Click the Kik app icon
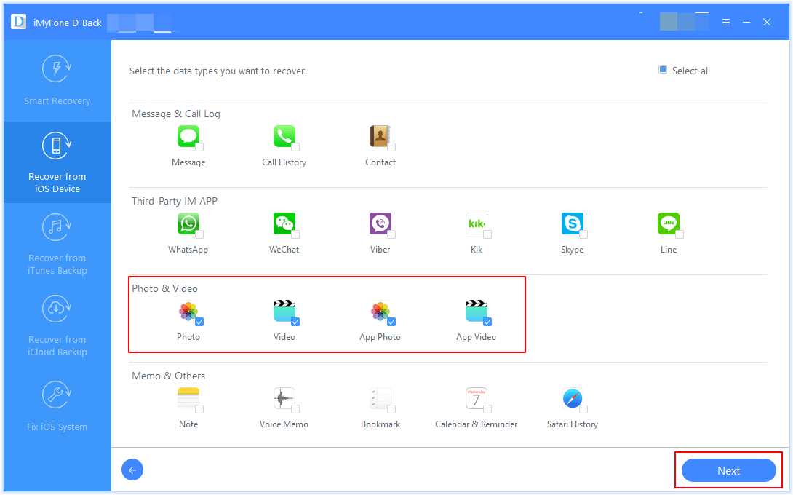Image resolution: width=793 pixels, height=495 pixels. 476,223
